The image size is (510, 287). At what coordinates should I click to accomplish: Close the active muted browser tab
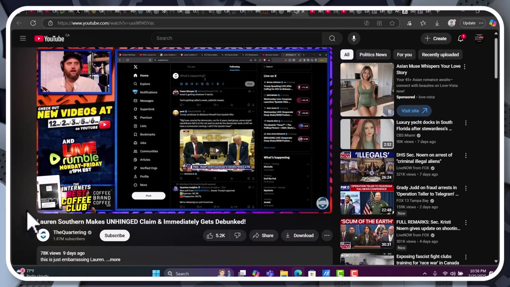point(303,11)
